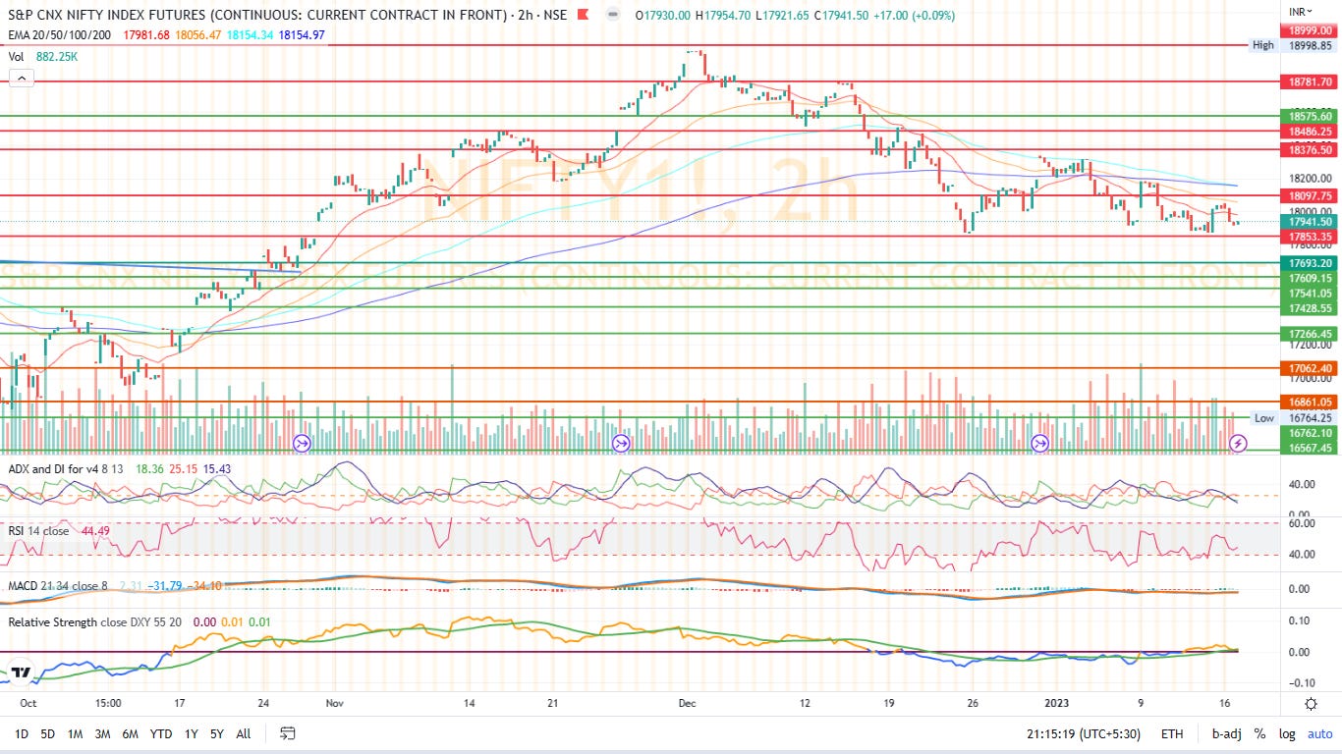Toggle auto scale mode

coord(1320,733)
